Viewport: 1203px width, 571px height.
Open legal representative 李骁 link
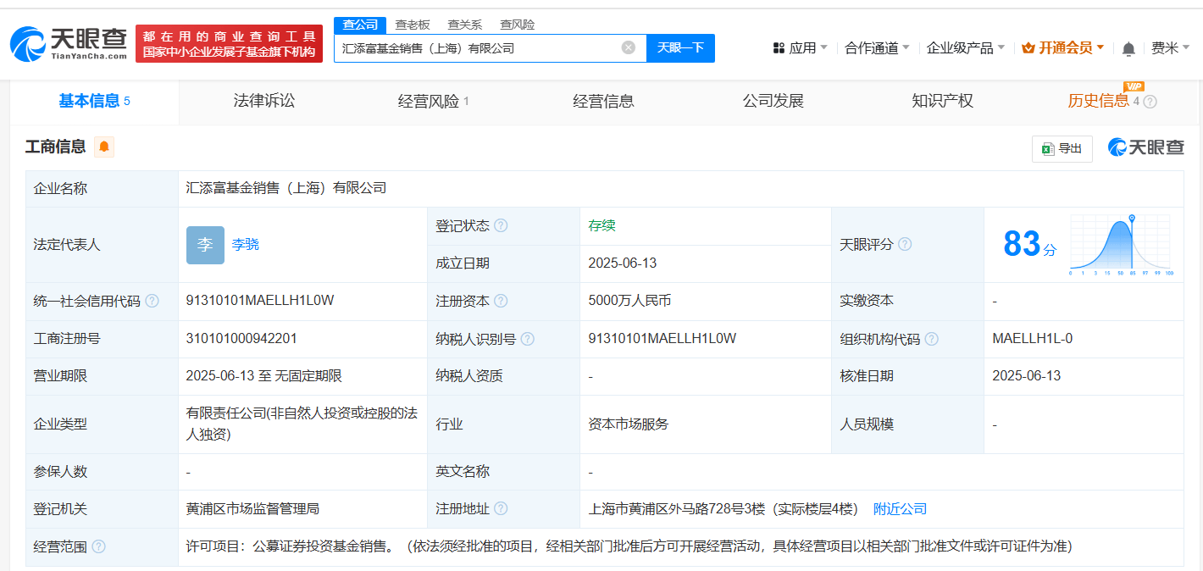(246, 245)
